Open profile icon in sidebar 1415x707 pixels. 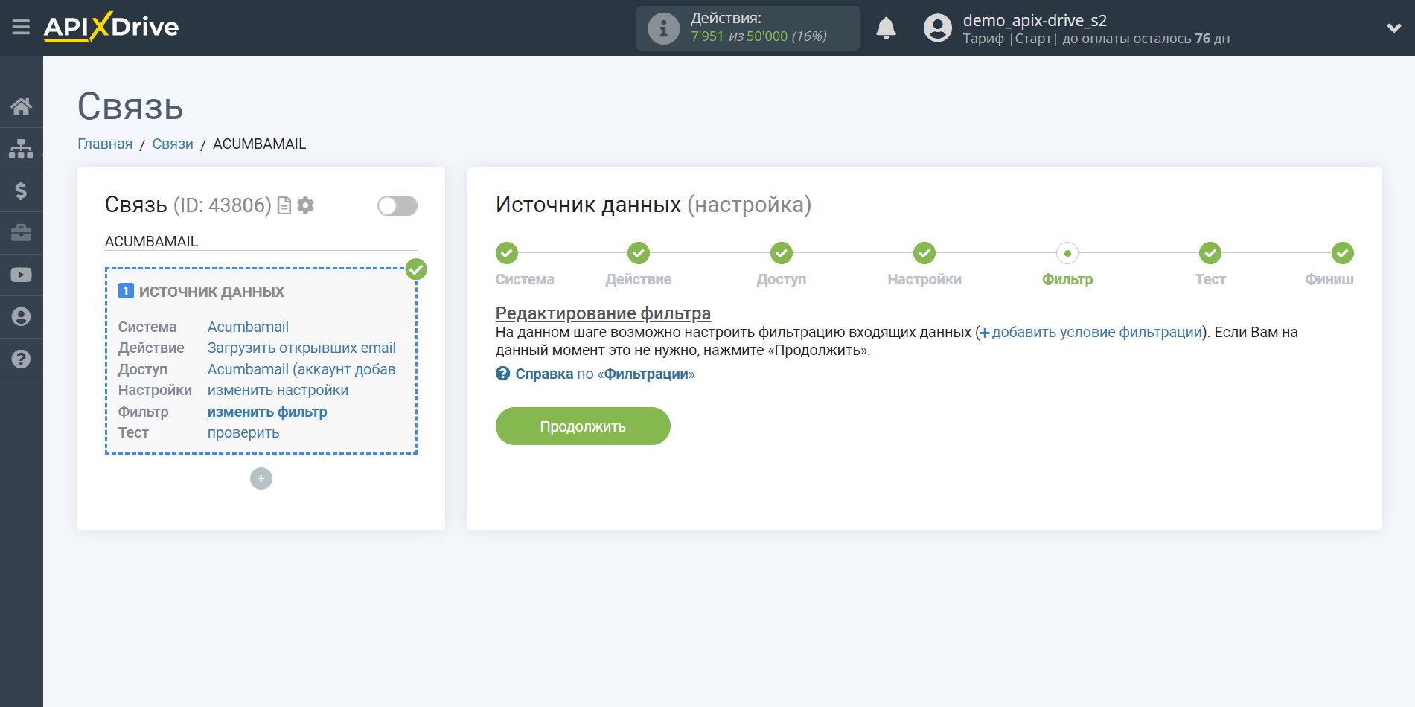pos(21,317)
